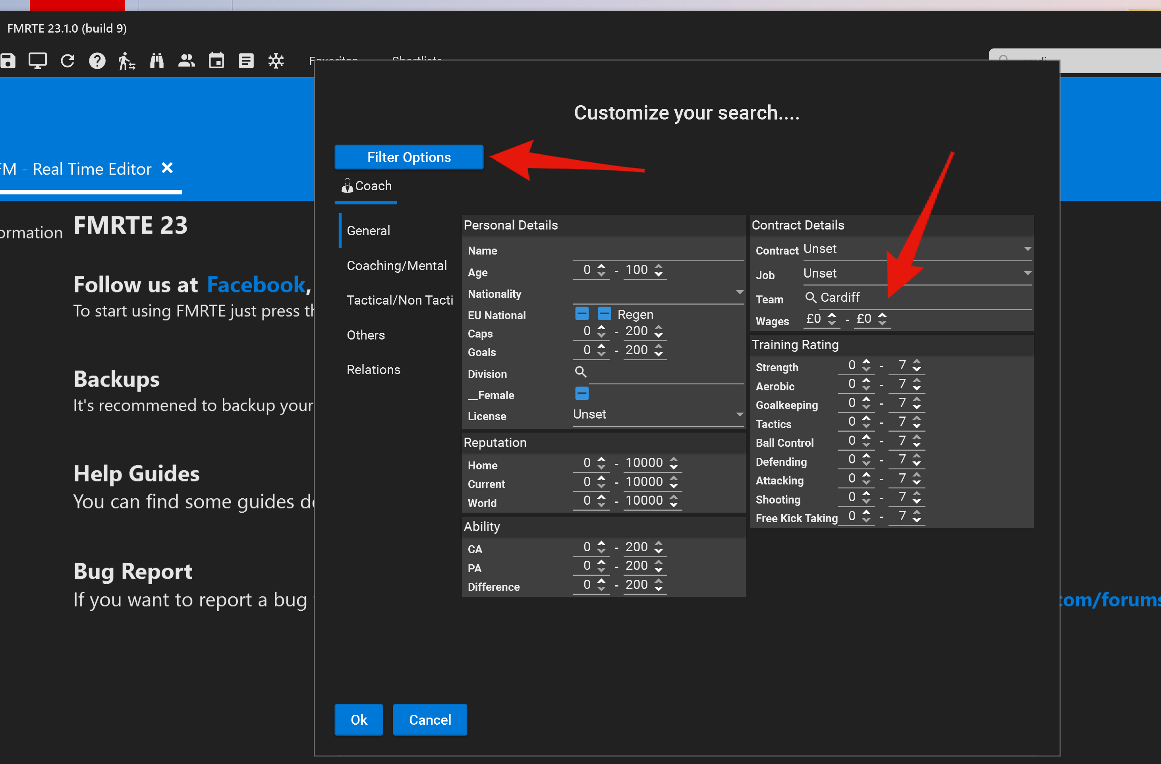Click the Ok button
This screenshot has height=764, width=1161.
pyautogui.click(x=359, y=720)
